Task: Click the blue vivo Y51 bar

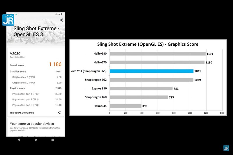Action: pos(151,71)
